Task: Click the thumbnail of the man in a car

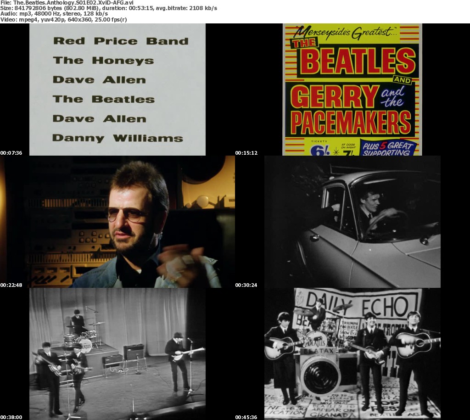Action: (352, 221)
